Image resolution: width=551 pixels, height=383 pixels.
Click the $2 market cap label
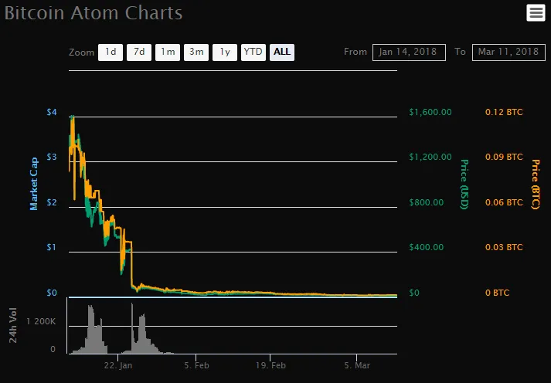click(x=52, y=202)
